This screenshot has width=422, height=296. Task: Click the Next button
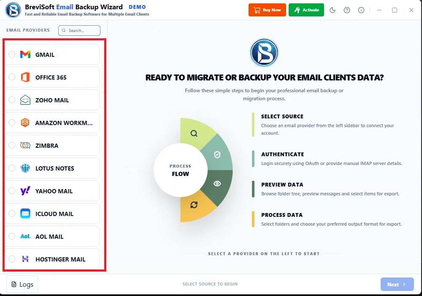(397, 284)
